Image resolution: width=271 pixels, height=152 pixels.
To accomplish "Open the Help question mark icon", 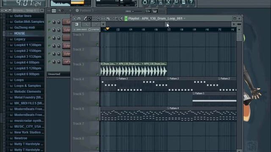I will click(x=191, y=2).
